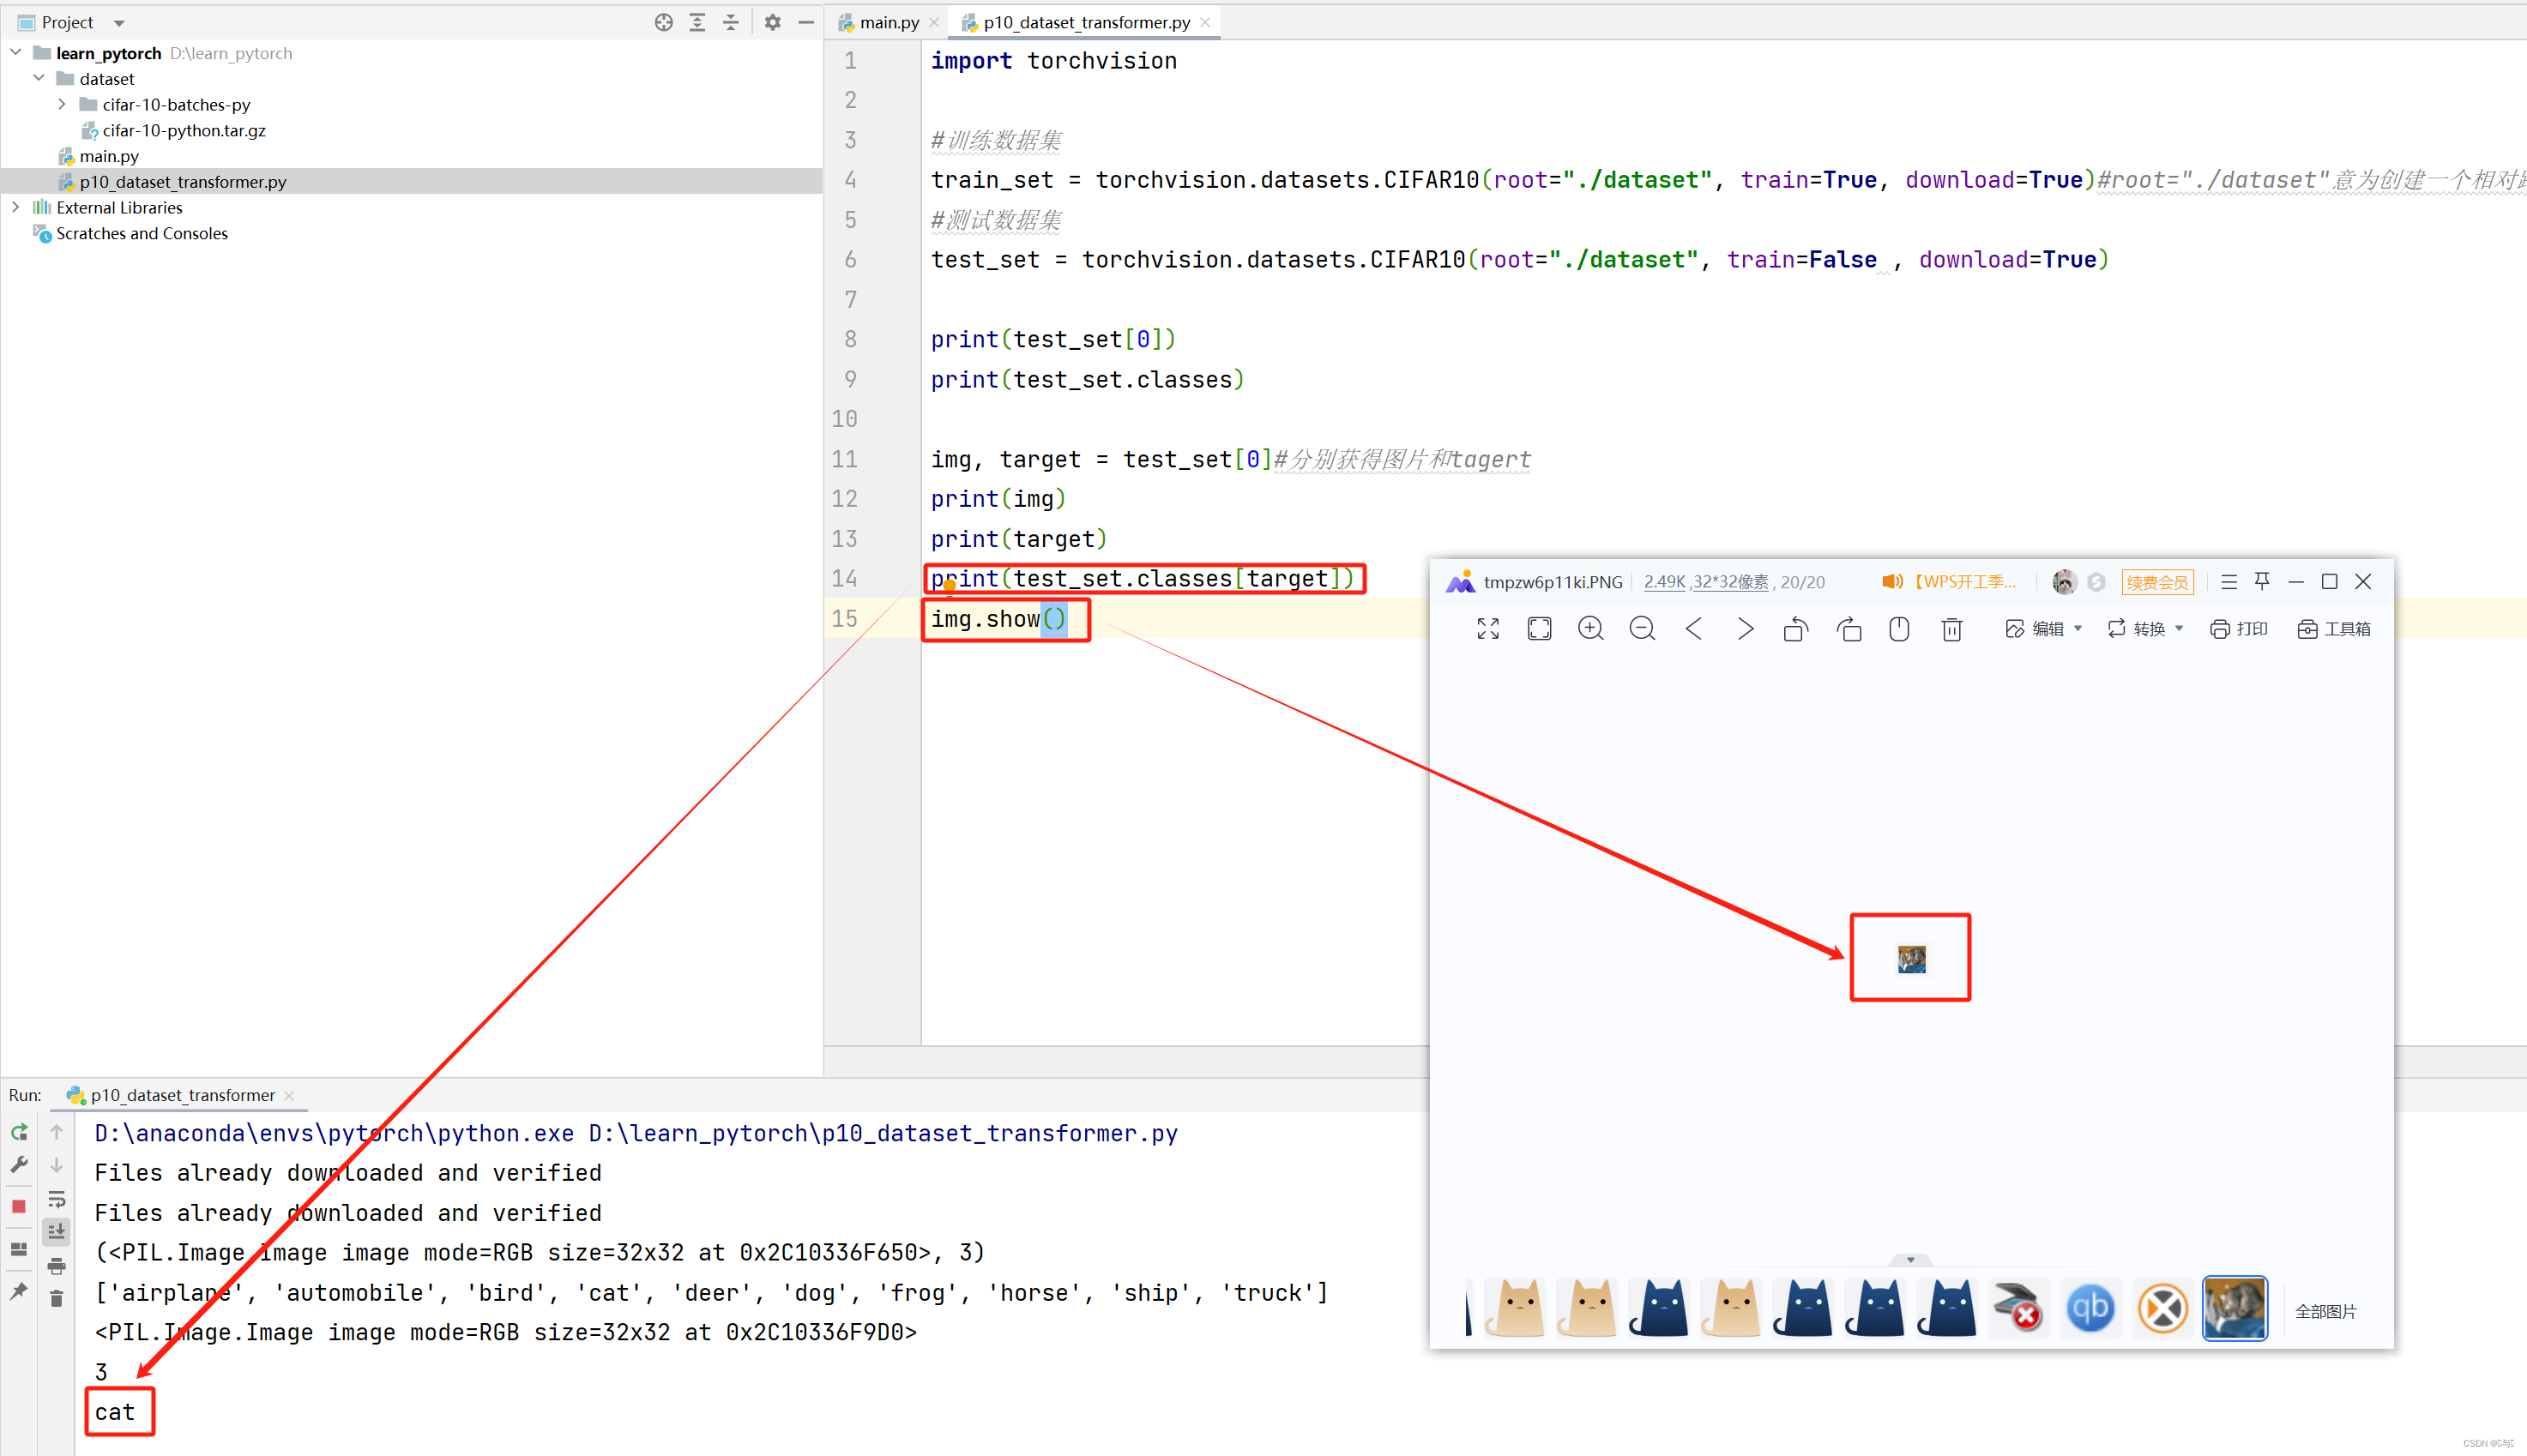The width and height of the screenshot is (2527, 1456).
Task: Go to the next image arrow
Action: pos(1745,629)
